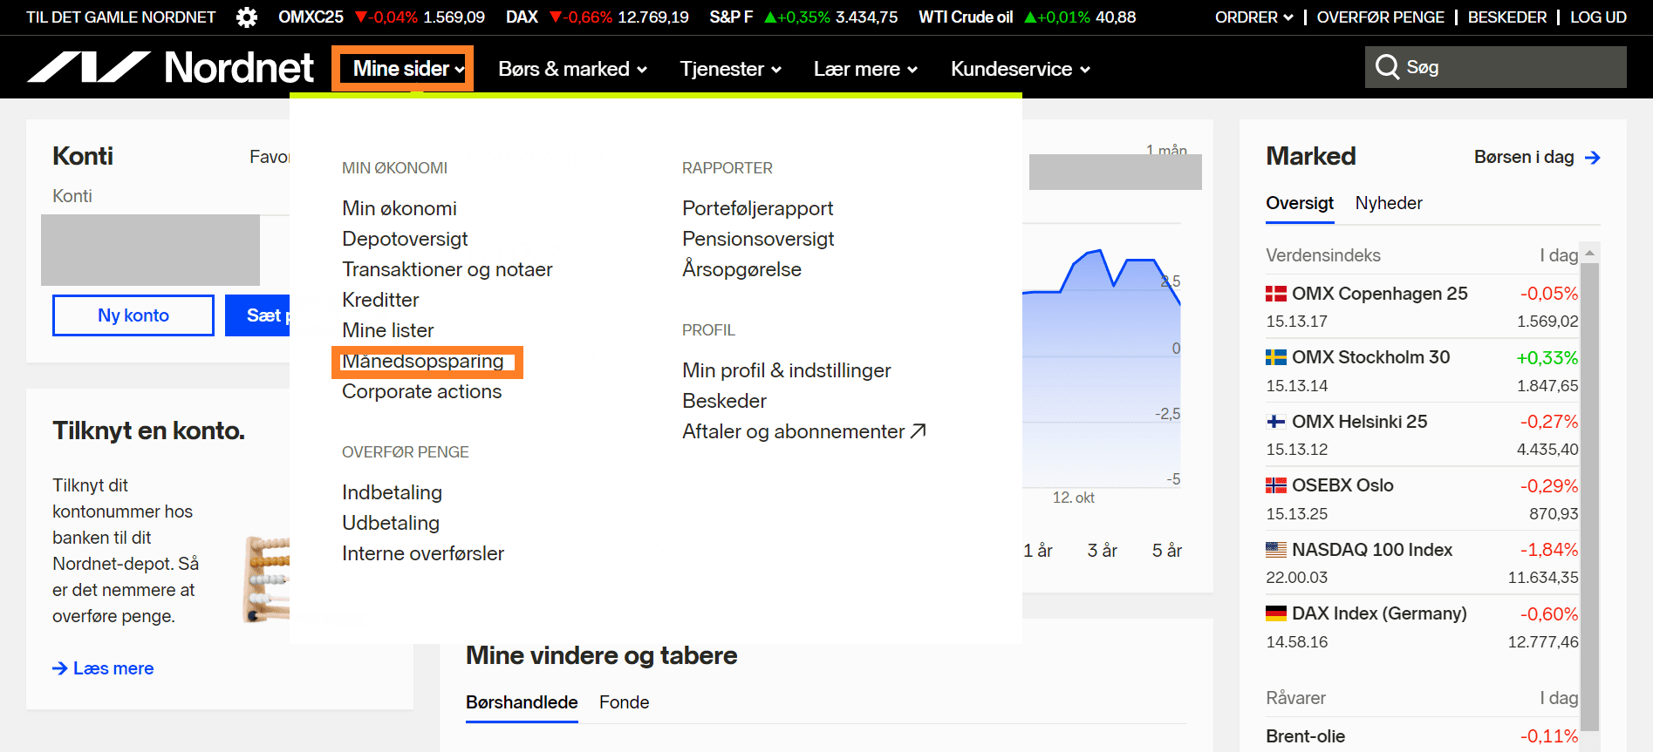Select the 5 år chart period
Screen dimensions: 1653x752
point(1167,551)
